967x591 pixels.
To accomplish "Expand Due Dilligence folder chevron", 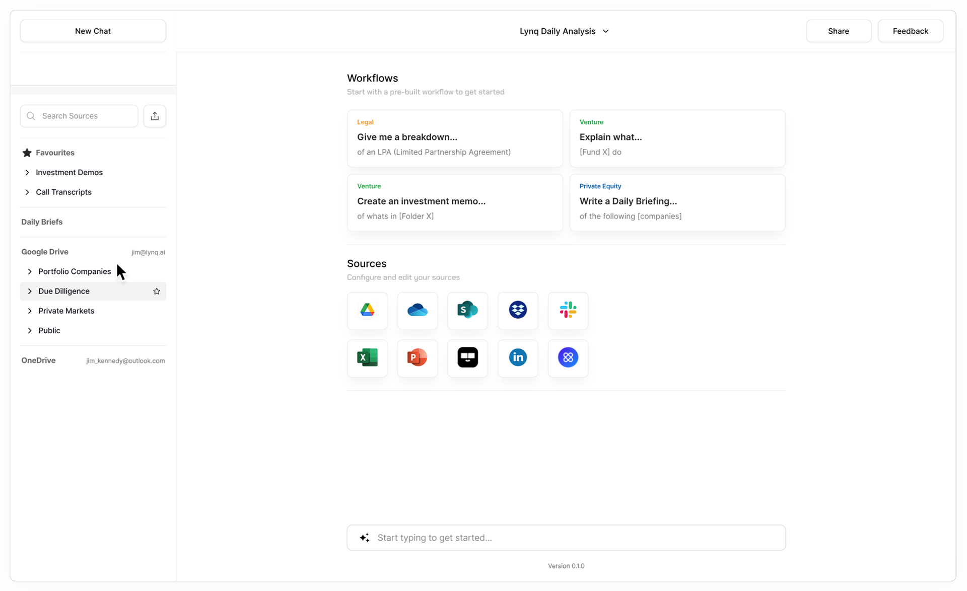I will (30, 291).
